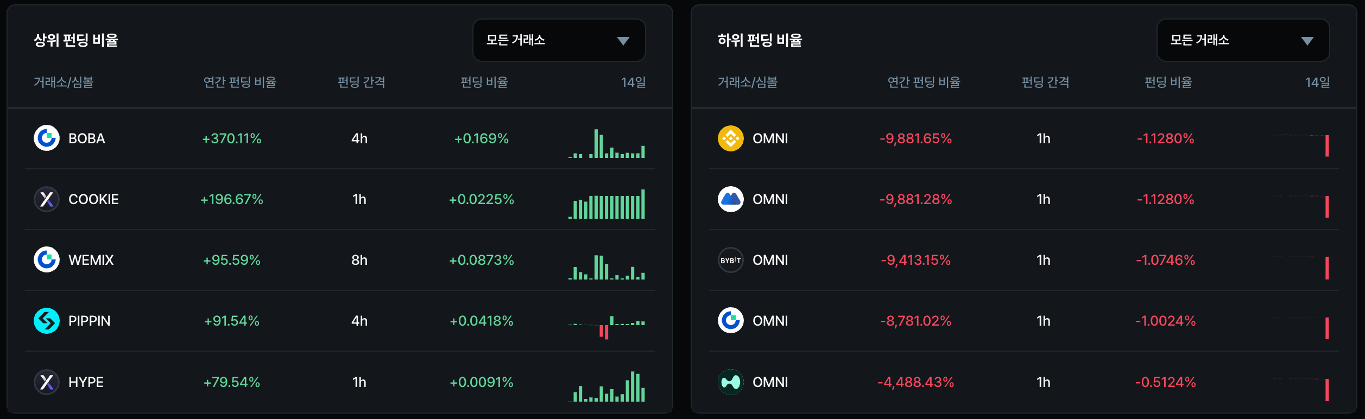
Task: Open the top funding rate exchange dropdown
Action: coord(559,40)
